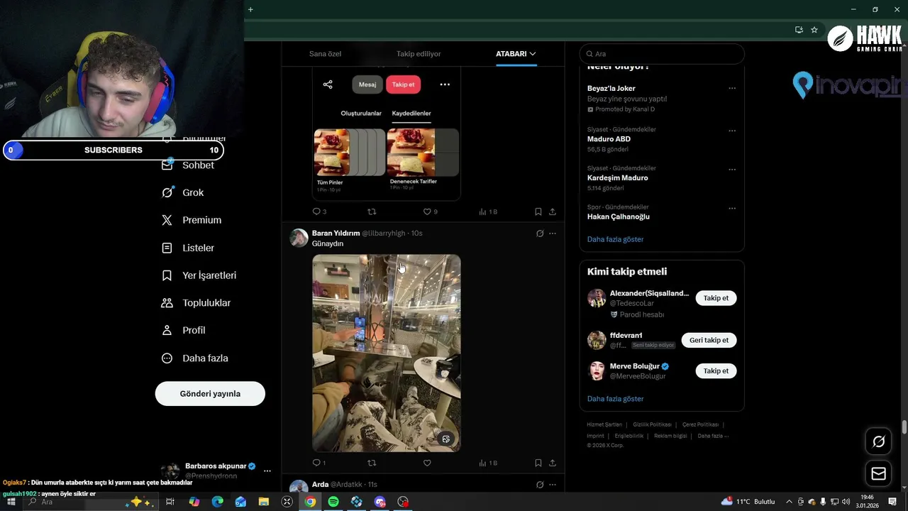This screenshot has height=511, width=908.
Task: Expand the Daha fazla footer links
Action: [x=713, y=436]
